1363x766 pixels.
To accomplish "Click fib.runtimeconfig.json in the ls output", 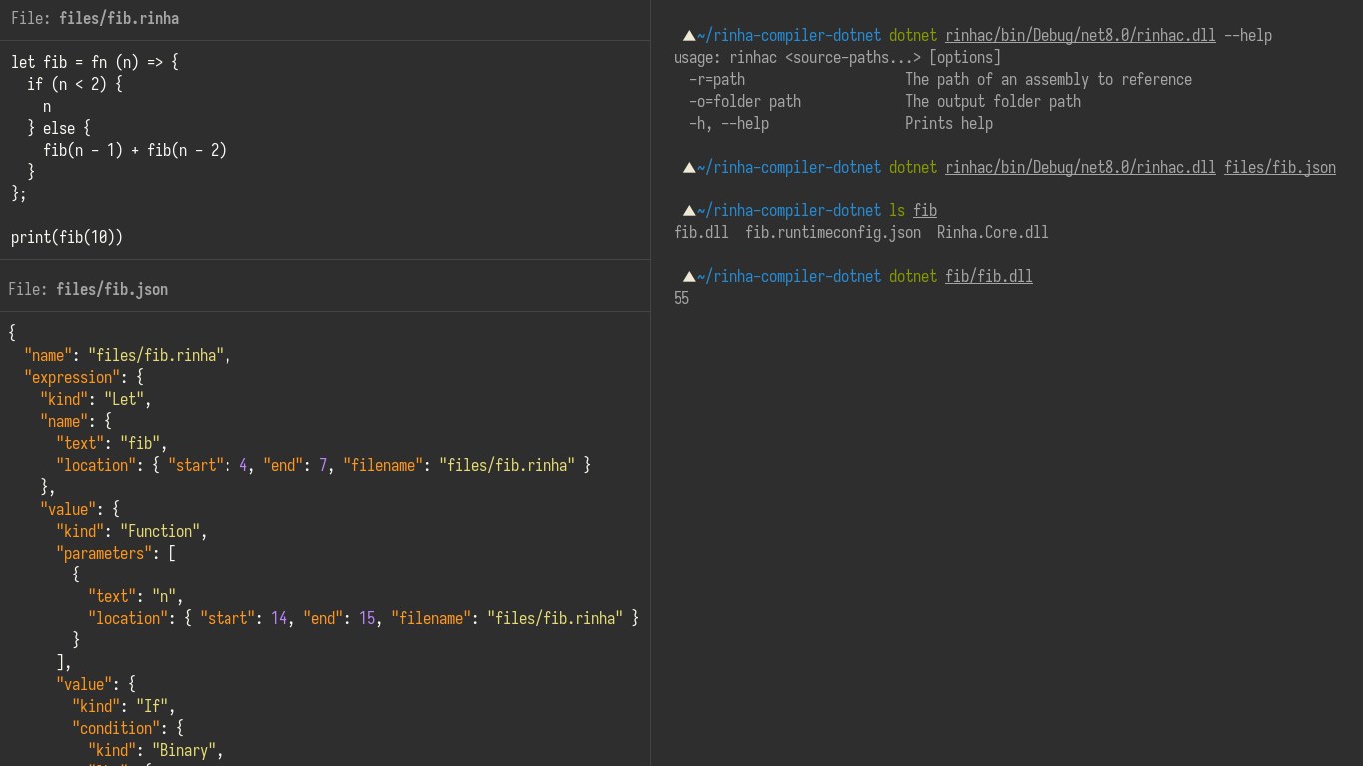I will tap(832, 233).
